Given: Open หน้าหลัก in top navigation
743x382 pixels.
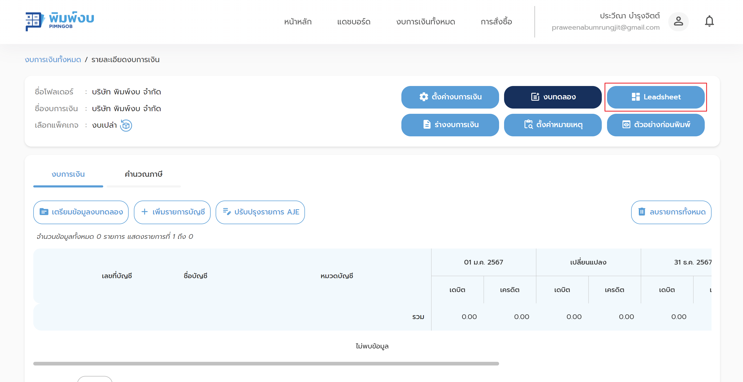Looking at the screenshot, I should click(298, 22).
